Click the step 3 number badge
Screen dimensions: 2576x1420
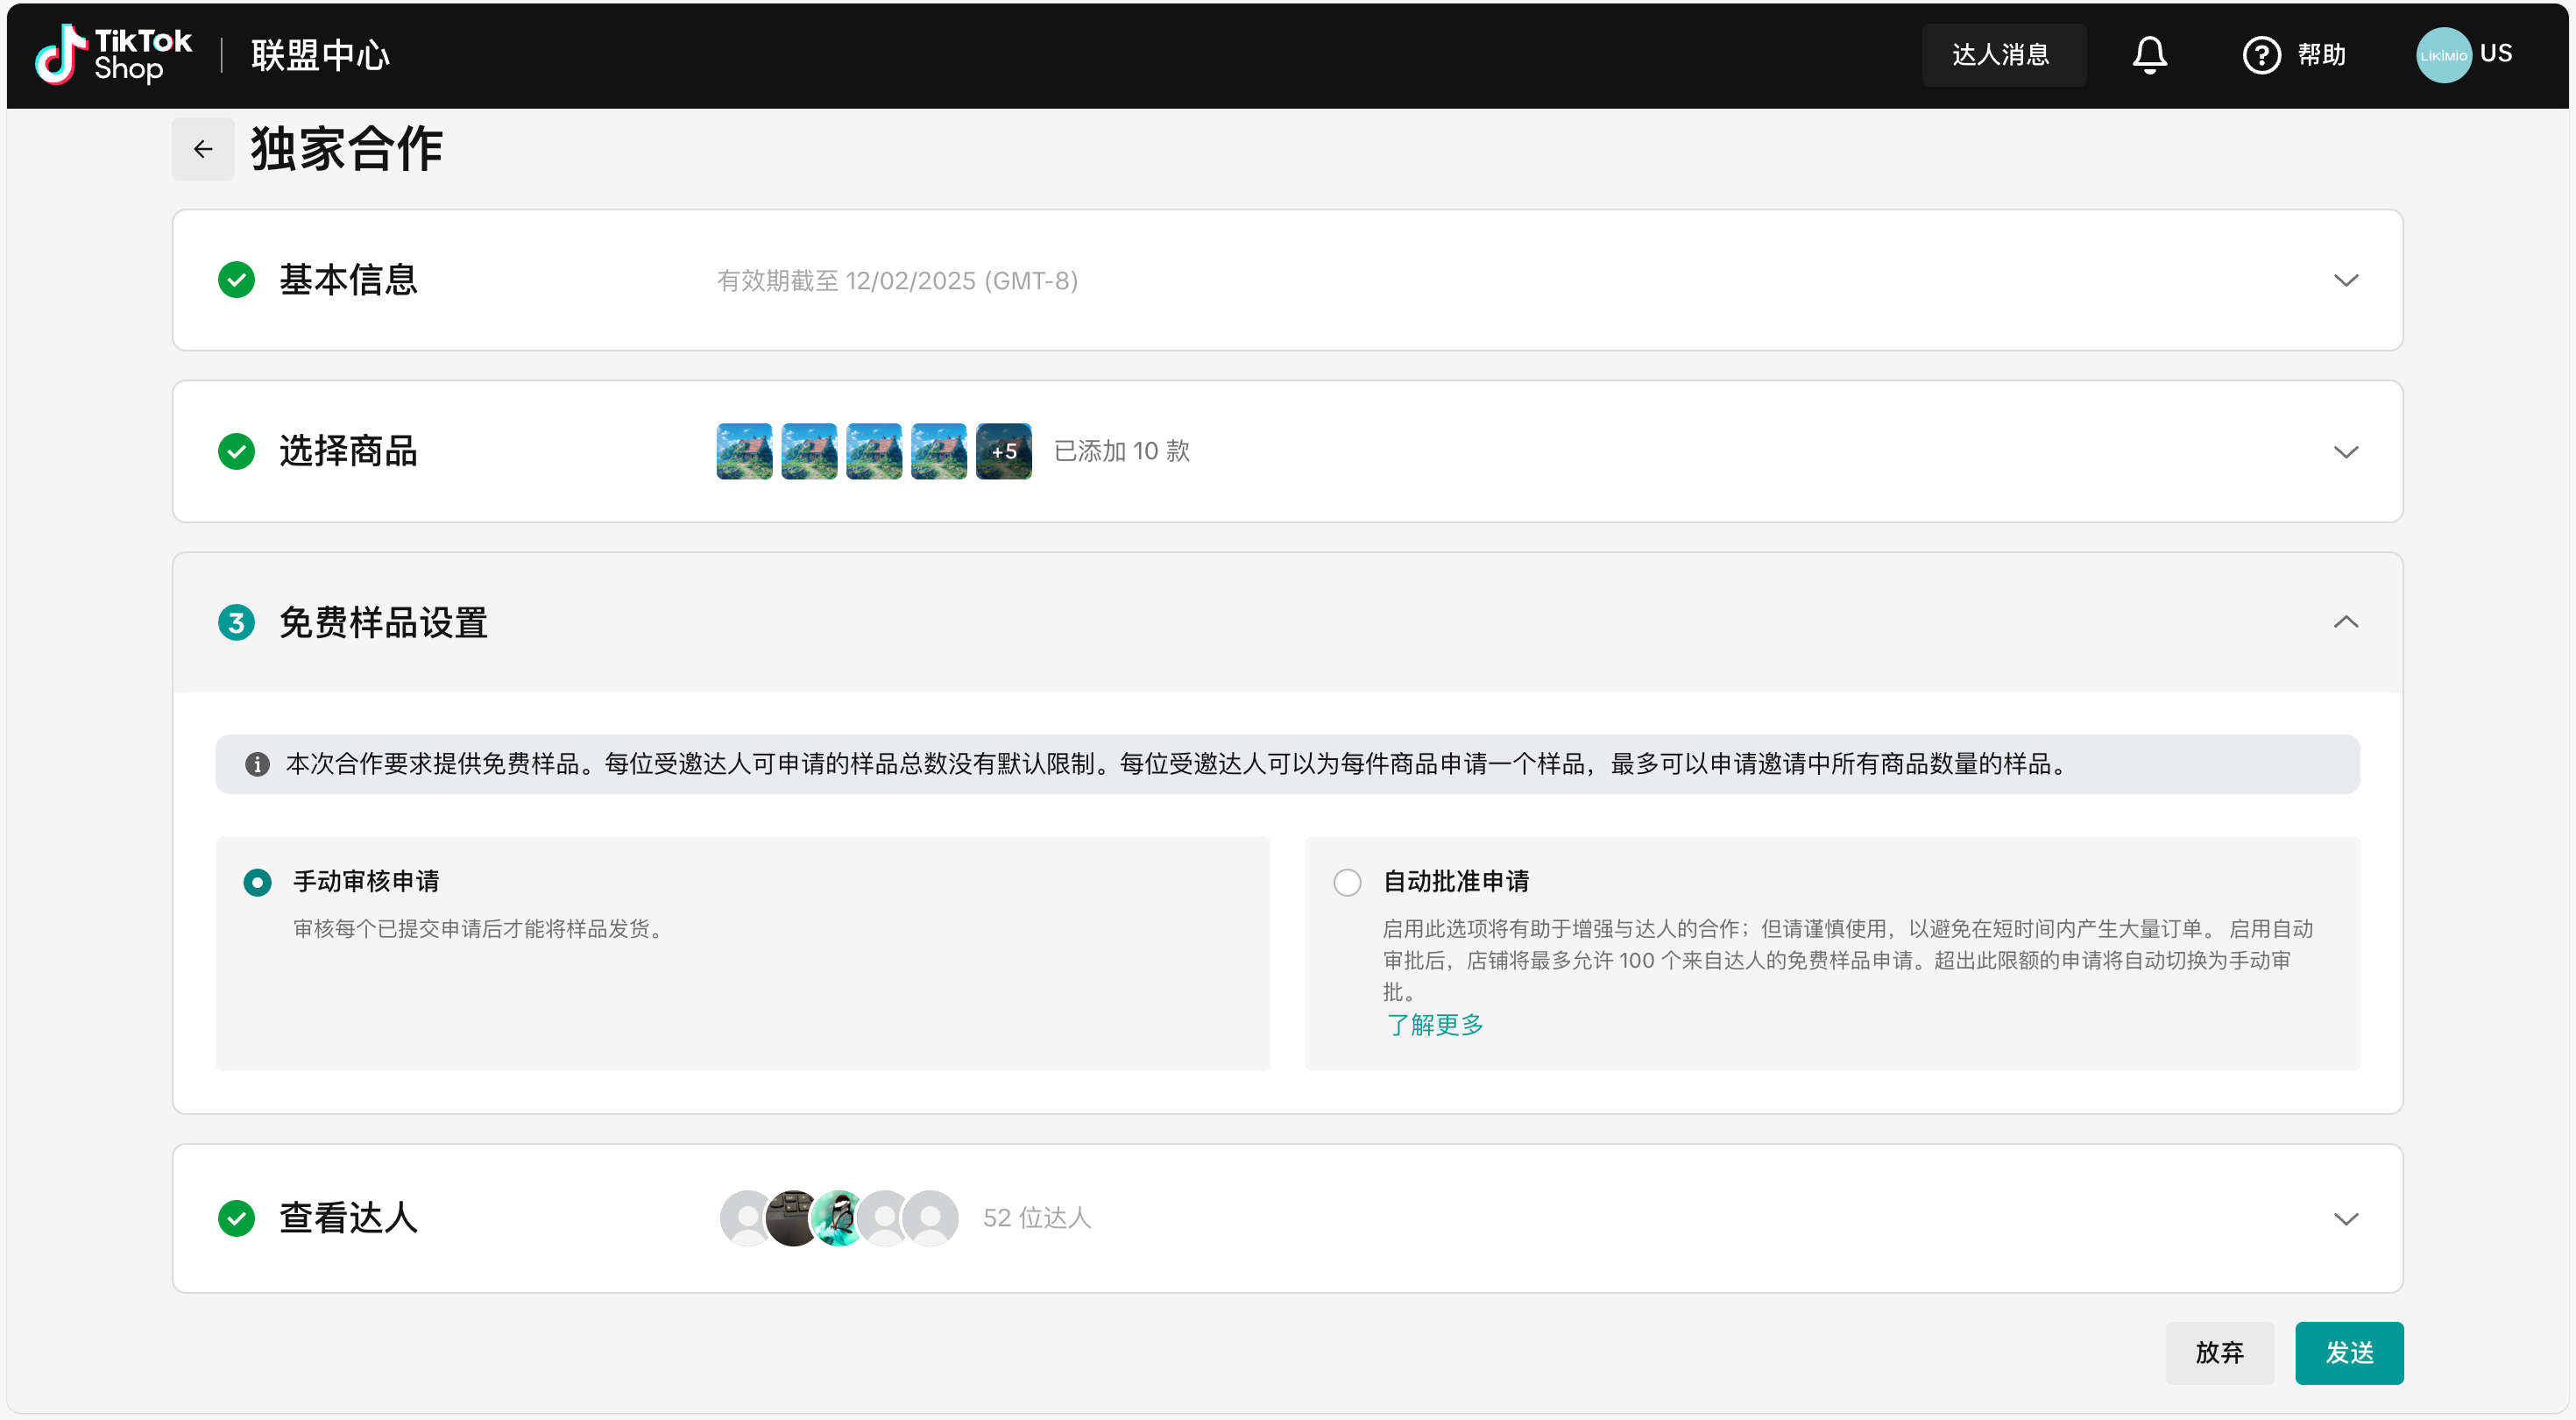click(x=236, y=622)
